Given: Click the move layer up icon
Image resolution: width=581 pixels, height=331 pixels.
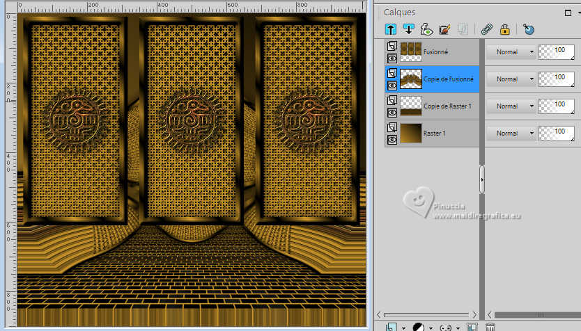Looking at the screenshot, I should (391, 29).
